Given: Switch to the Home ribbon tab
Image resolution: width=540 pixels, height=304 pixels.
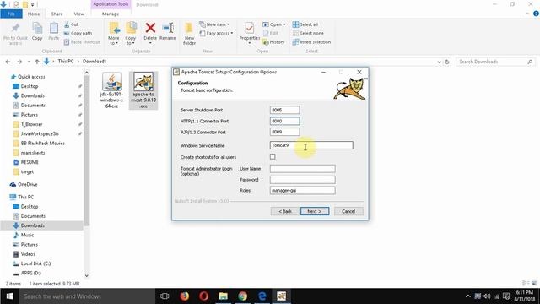Looking at the screenshot, I should click(x=34, y=14).
